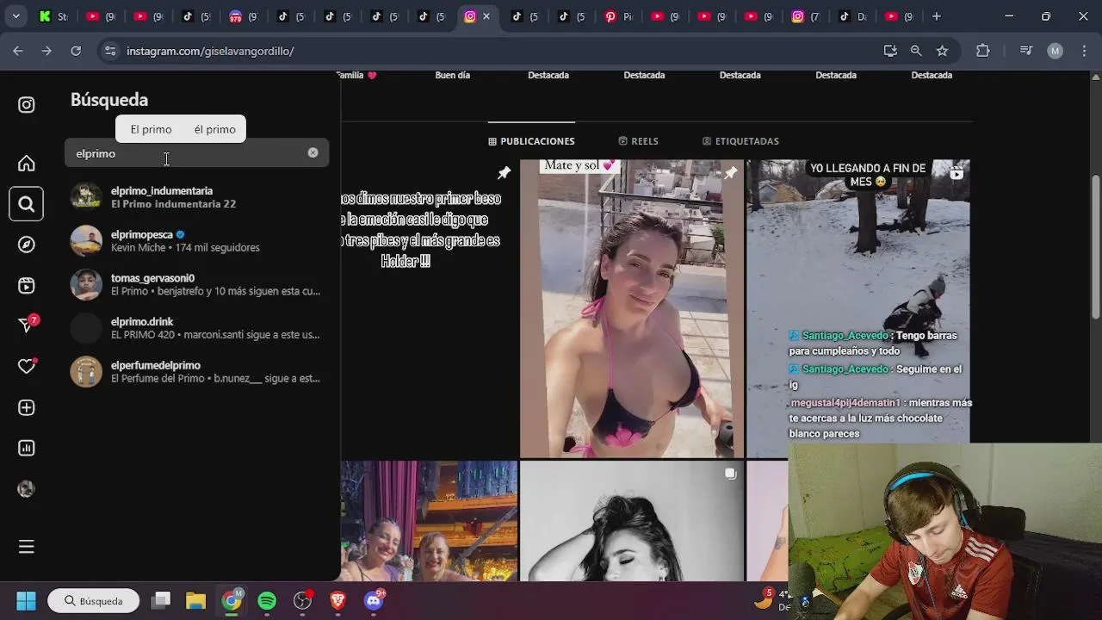
Task: Choose the 'El primo' suggestion
Action: tap(152, 129)
